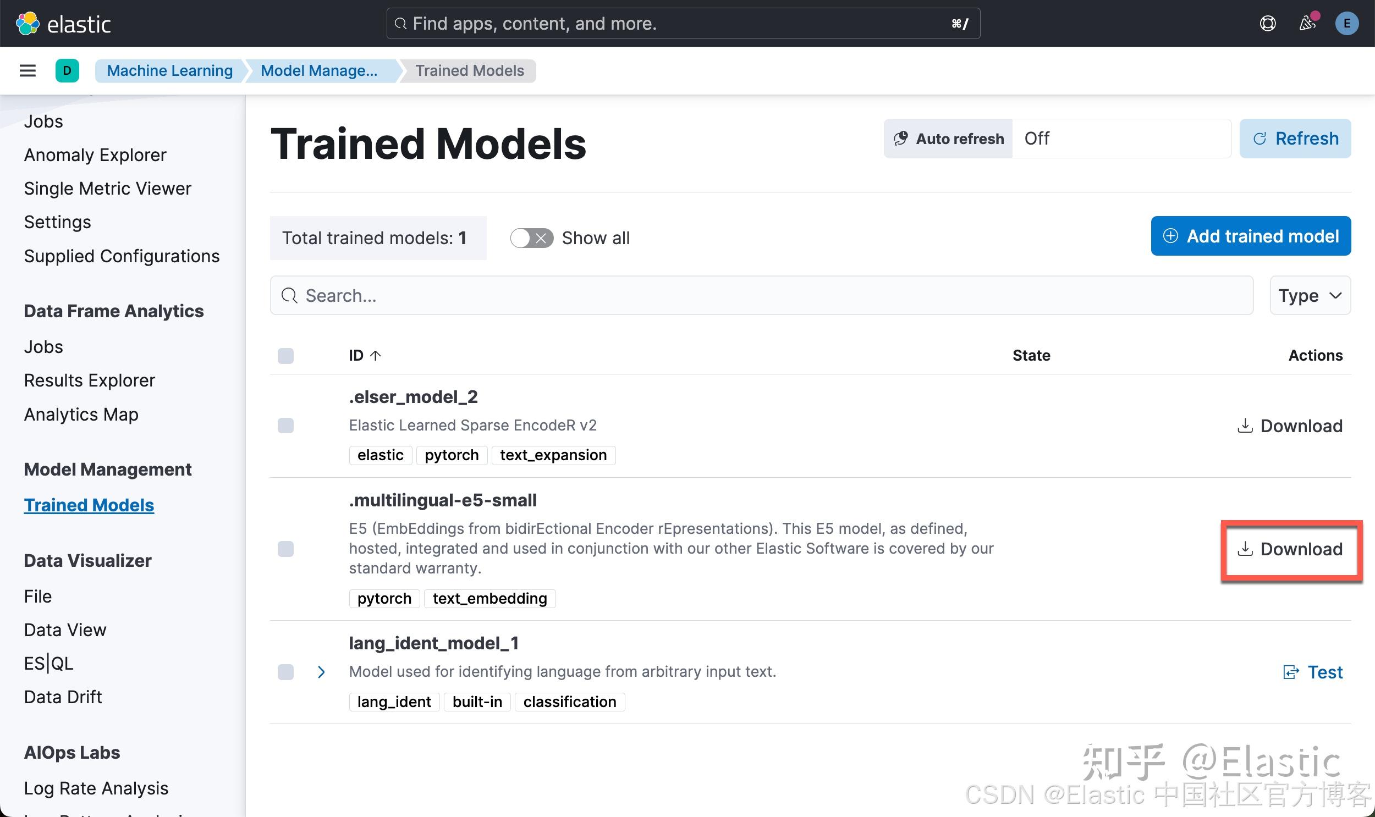Open the hamburger navigation menu
1375x817 pixels.
[x=27, y=70]
